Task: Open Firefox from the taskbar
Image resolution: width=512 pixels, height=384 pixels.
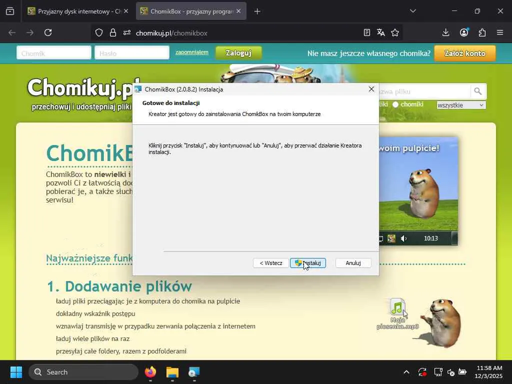Action: click(150, 372)
